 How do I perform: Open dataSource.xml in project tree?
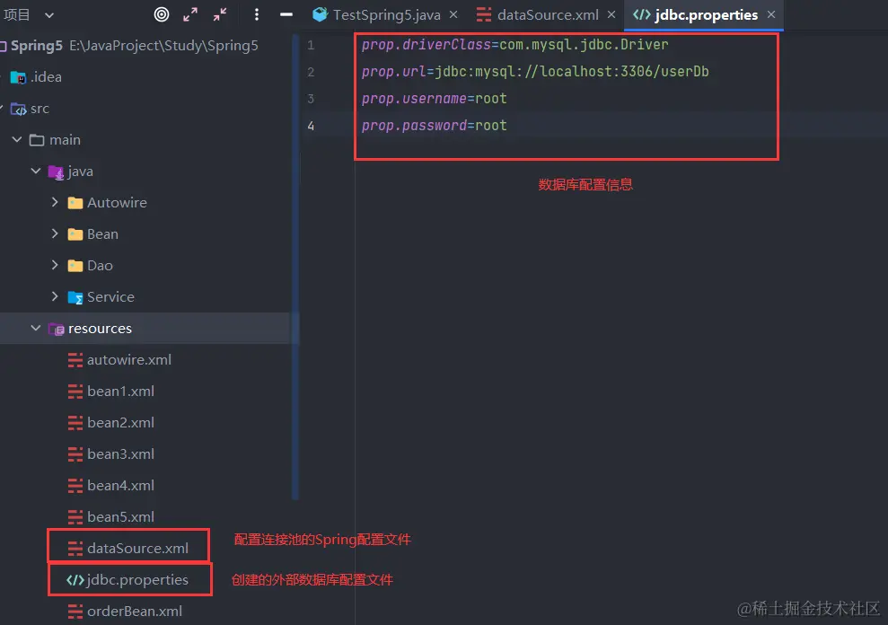point(137,549)
